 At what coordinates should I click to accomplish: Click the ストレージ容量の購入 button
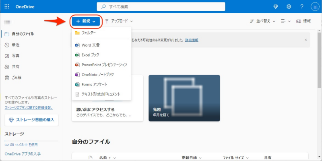[x=32, y=120]
